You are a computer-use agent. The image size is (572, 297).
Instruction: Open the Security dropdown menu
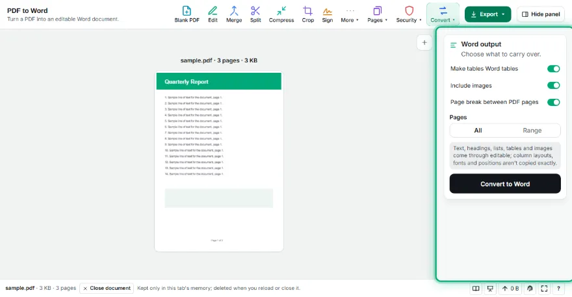click(x=409, y=14)
